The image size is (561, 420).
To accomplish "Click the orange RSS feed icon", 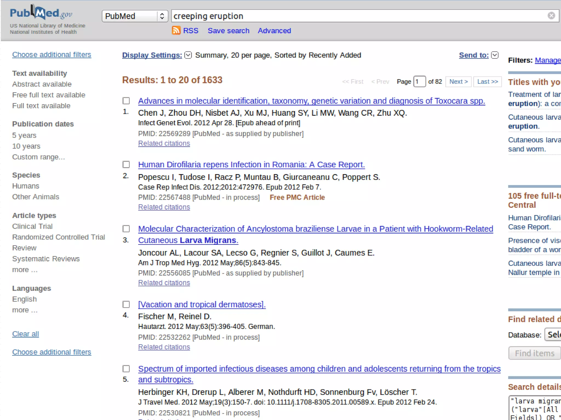I will click(x=176, y=30).
